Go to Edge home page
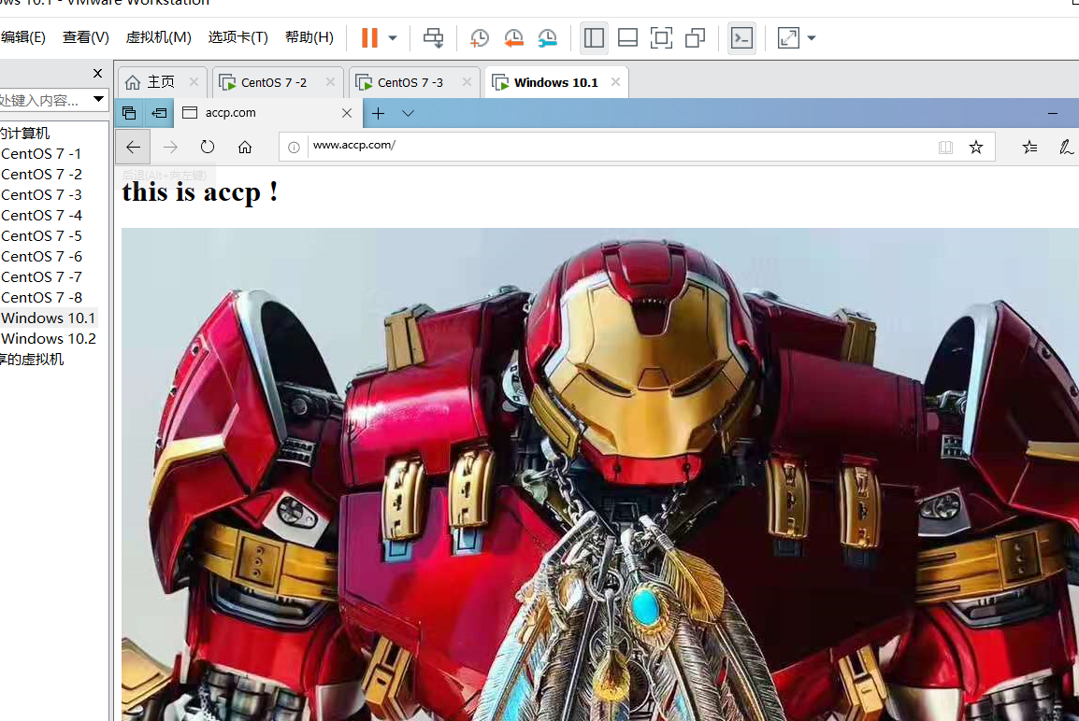Viewport: 1079px width, 721px height. [x=245, y=147]
